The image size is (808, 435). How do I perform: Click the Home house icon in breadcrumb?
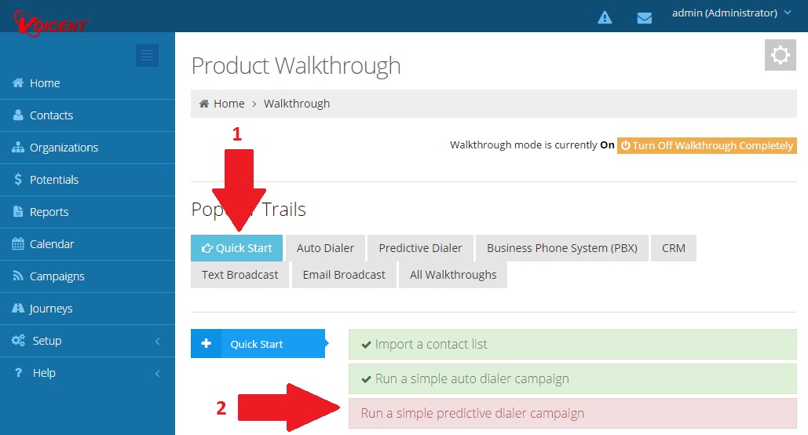click(204, 104)
